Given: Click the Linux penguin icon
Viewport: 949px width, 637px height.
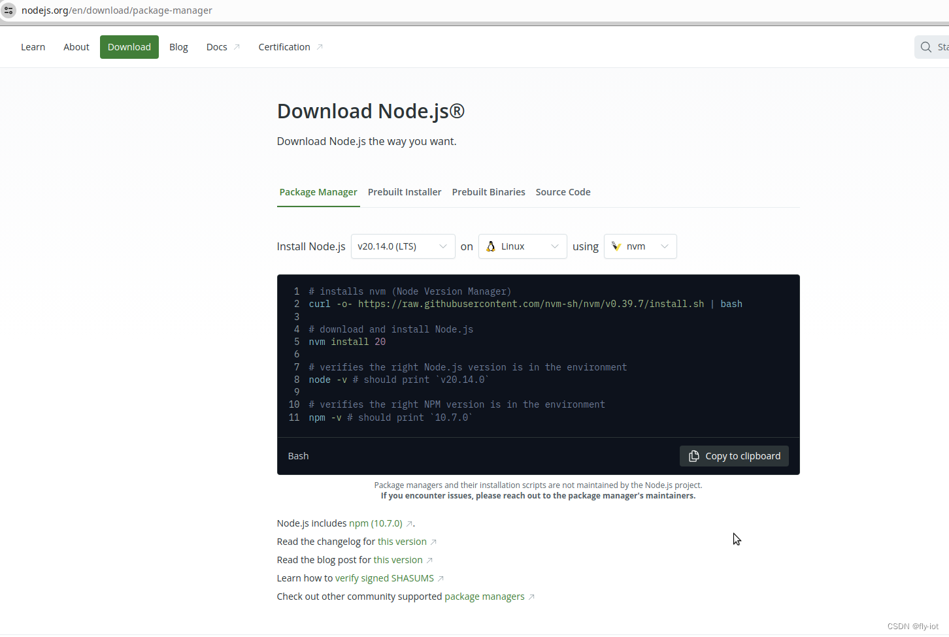Looking at the screenshot, I should coord(491,246).
